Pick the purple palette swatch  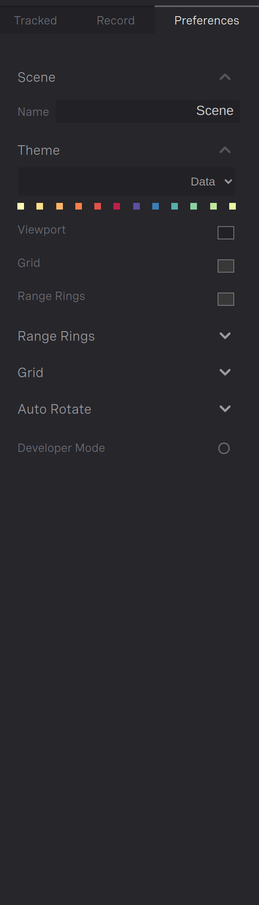coord(137,206)
